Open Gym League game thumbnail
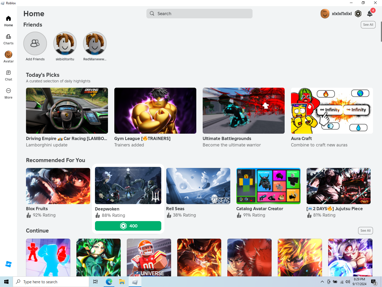 click(x=155, y=111)
